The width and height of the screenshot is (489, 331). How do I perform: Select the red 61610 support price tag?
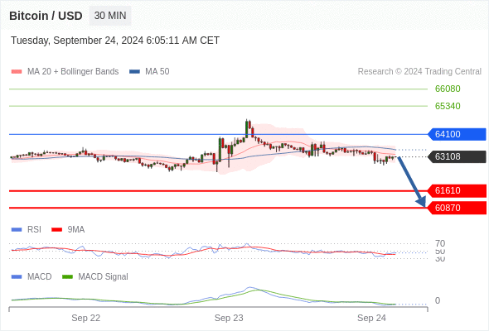[457, 190]
